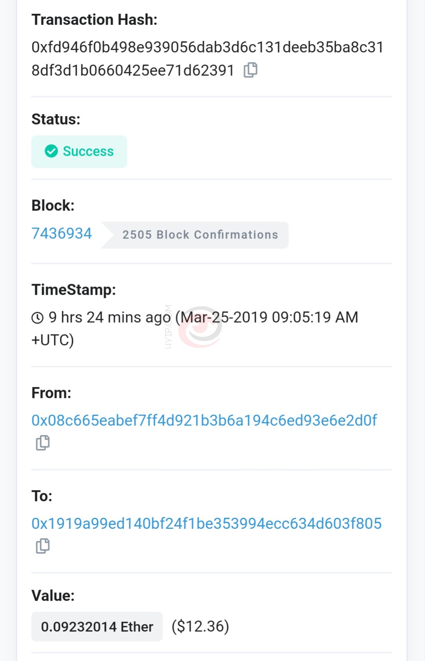Click the Transaction Hash label
This screenshot has width=425, height=661.
pos(95,20)
